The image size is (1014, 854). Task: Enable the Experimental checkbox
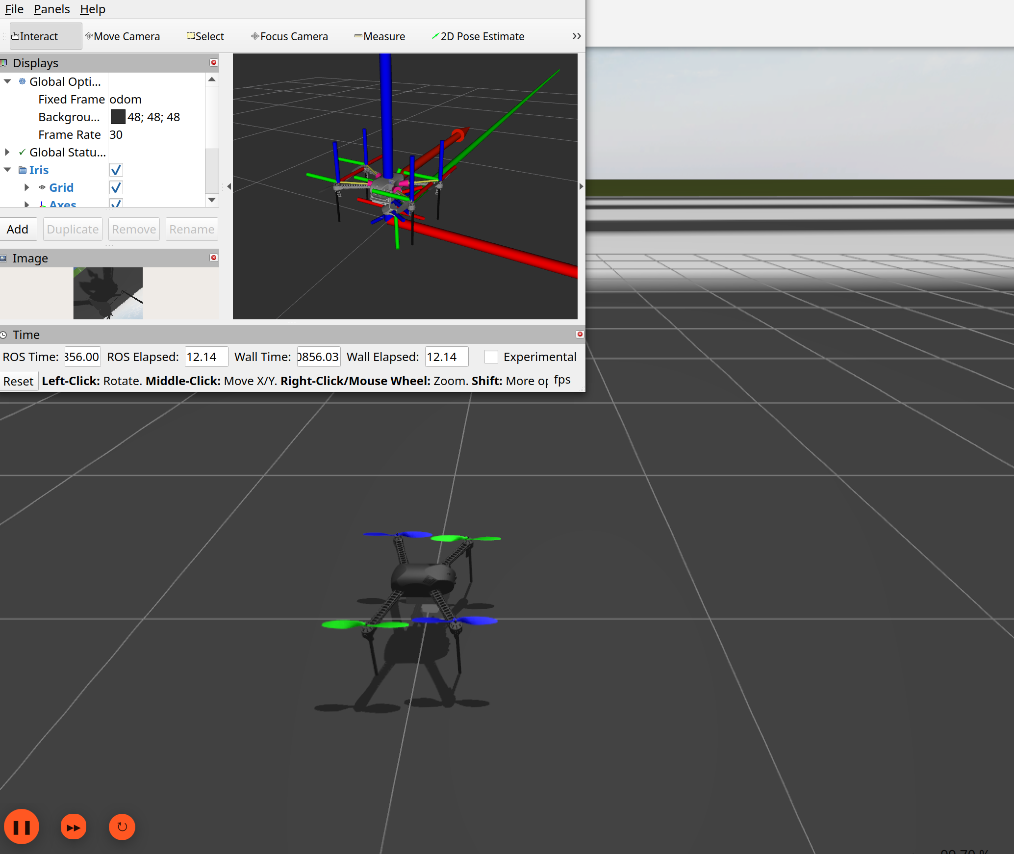[491, 357]
